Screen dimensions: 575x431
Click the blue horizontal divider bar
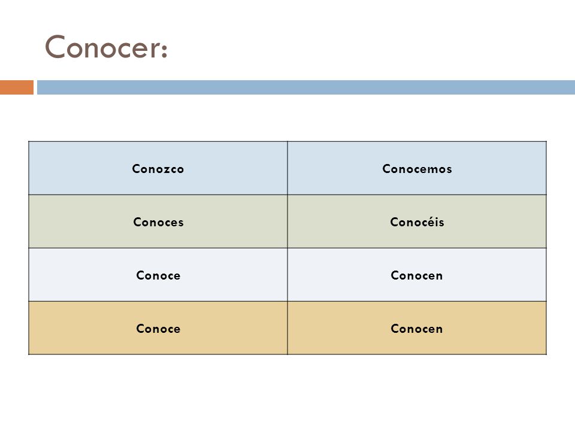tap(306, 87)
